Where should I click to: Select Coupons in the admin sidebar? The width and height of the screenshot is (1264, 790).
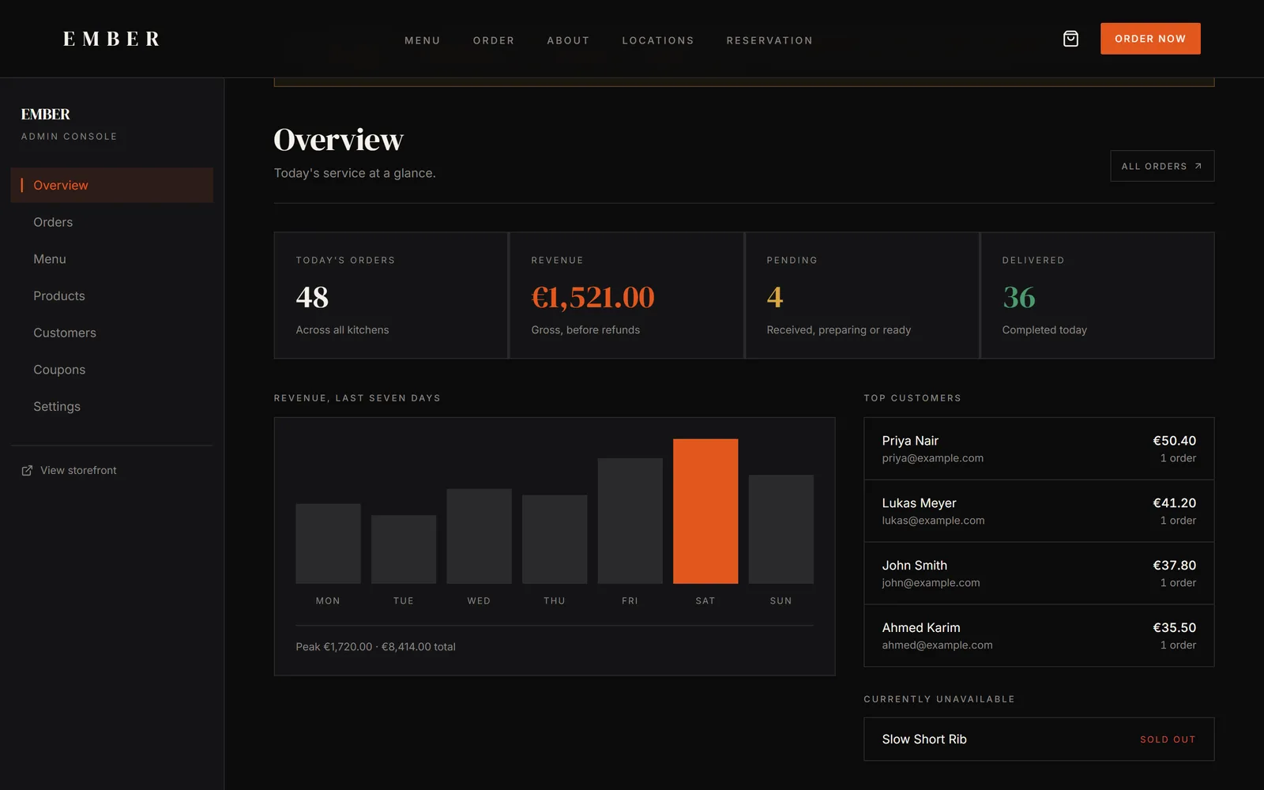[112, 370]
